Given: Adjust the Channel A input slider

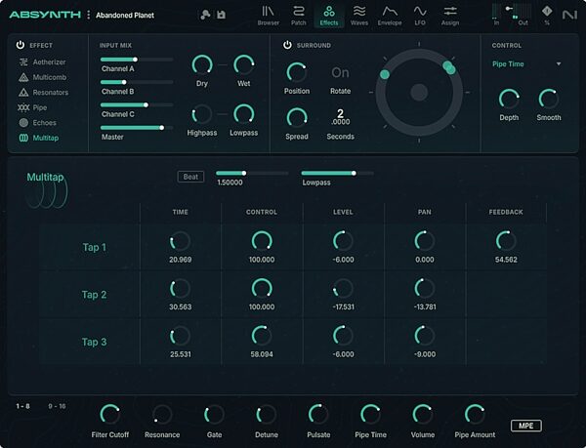Looking at the screenshot, I should point(137,60).
